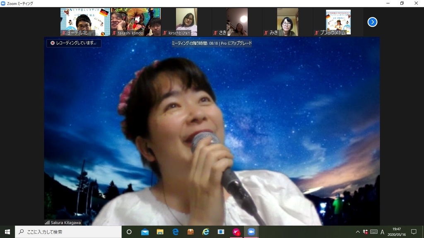
Task: Click the Pro にアップグレード link
Action: (x=236, y=43)
